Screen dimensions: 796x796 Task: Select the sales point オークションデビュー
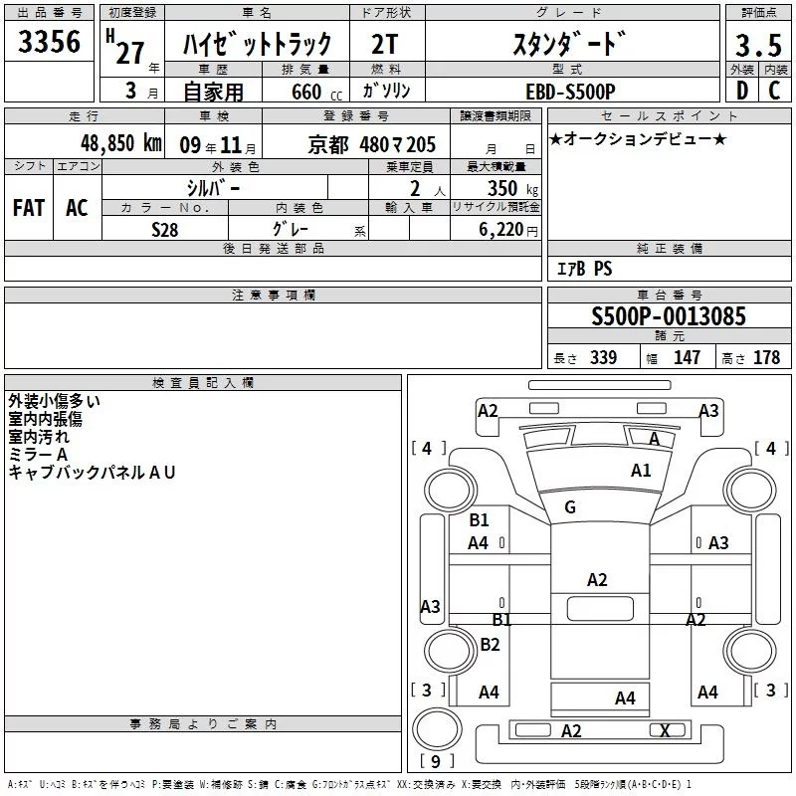[638, 139]
